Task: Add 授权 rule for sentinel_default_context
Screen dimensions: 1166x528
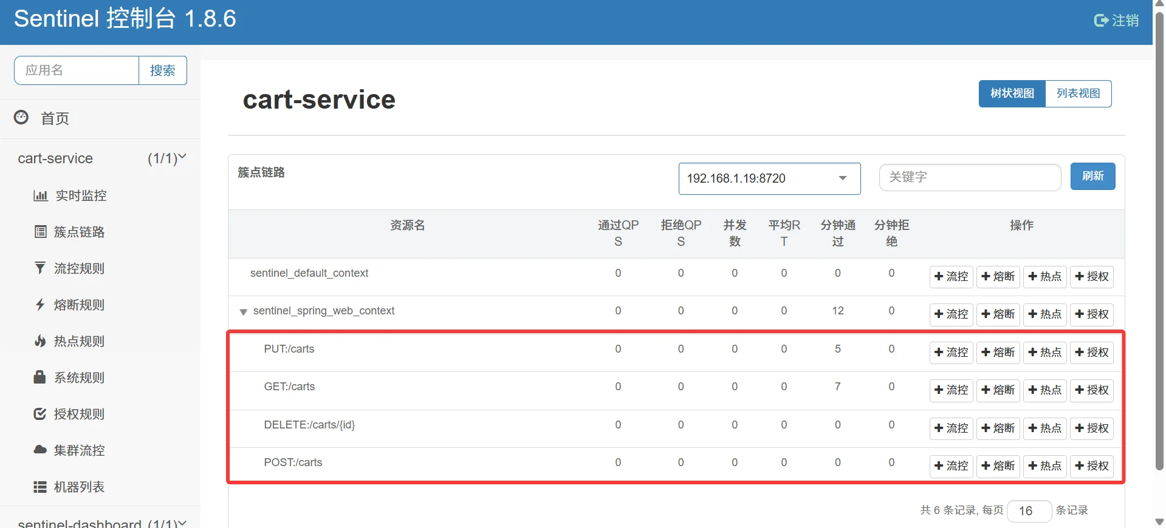Action: pos(1091,277)
